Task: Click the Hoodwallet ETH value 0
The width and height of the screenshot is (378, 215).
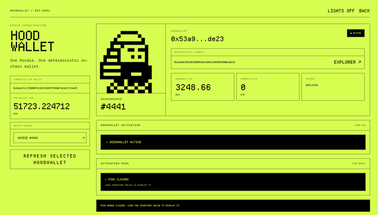Action: (243, 87)
